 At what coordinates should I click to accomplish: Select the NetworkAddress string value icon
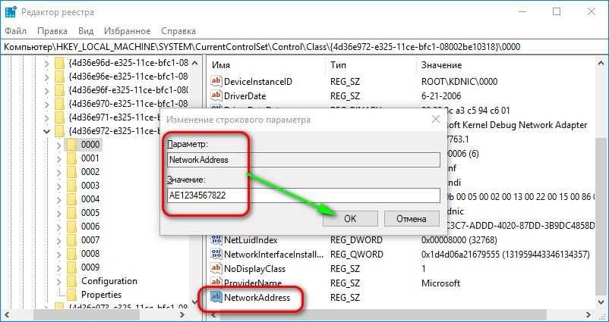[x=216, y=297]
